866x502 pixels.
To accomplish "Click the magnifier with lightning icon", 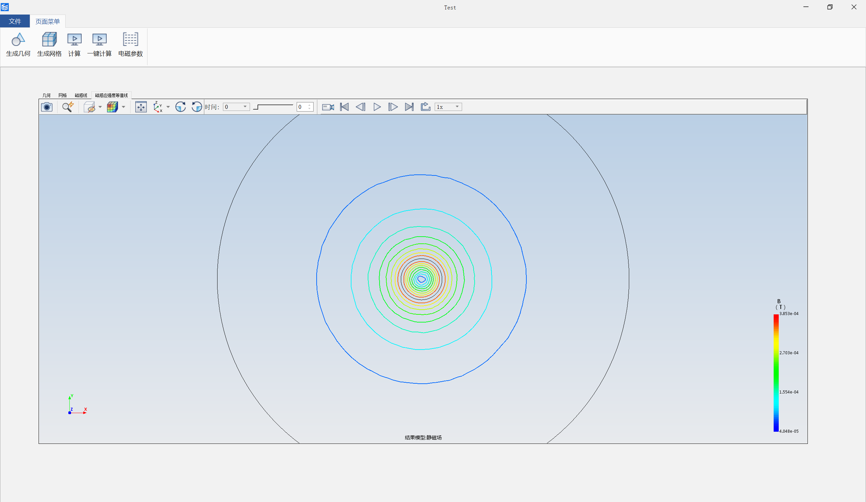I will pos(68,107).
